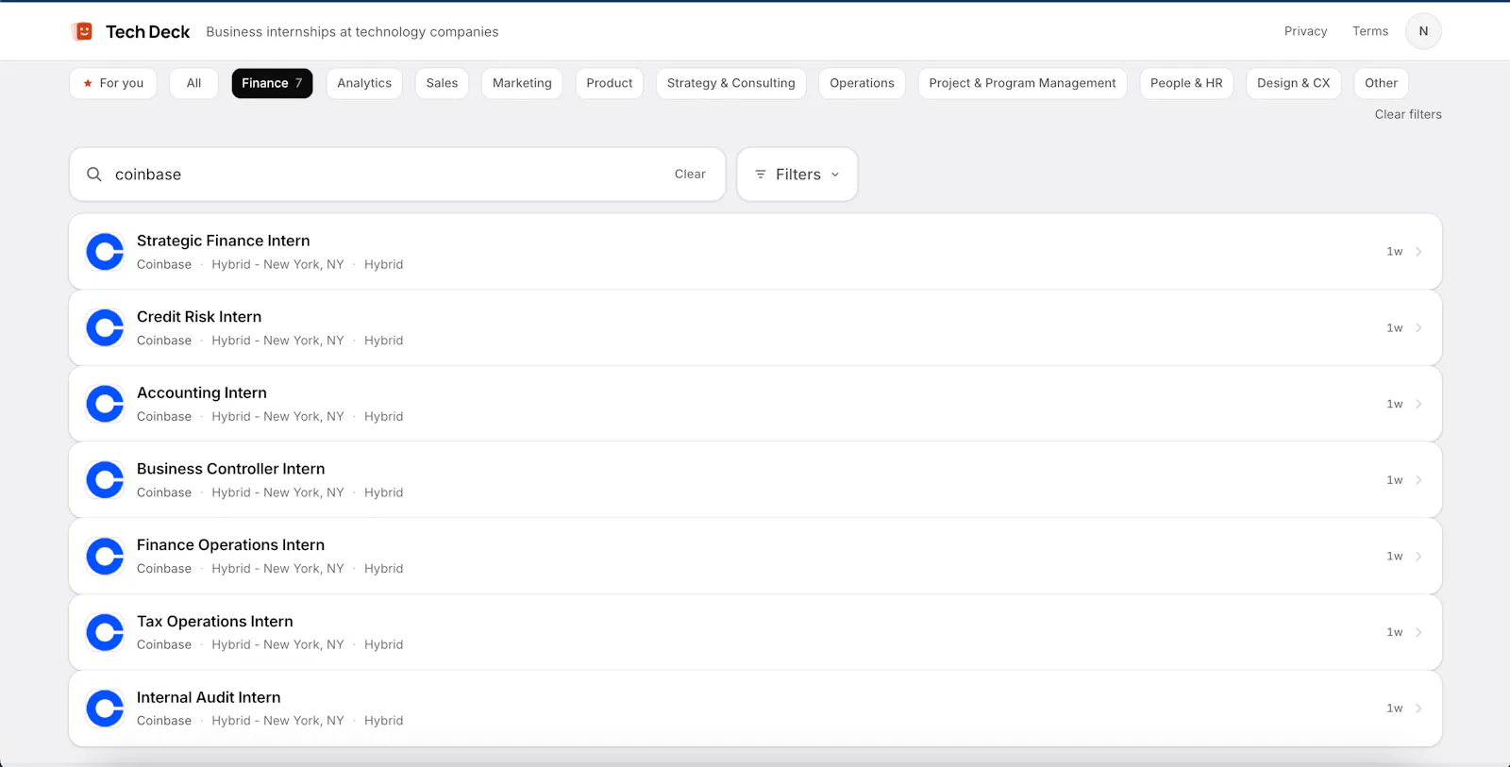The width and height of the screenshot is (1510, 767).
Task: Switch to Analytics category
Action: (364, 83)
